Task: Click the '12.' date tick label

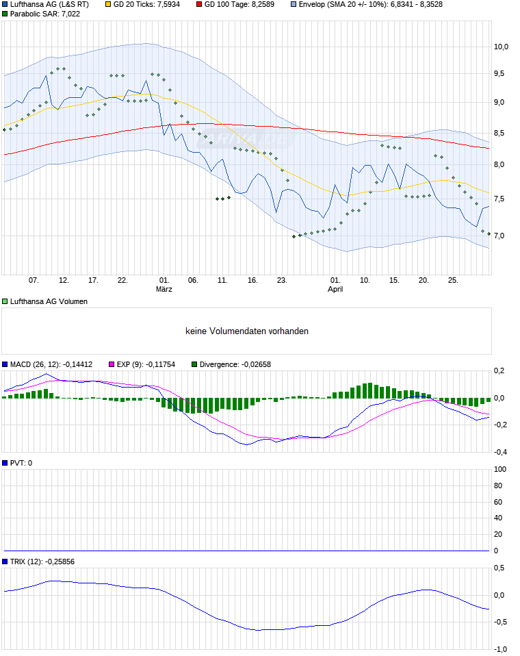Action: [64, 280]
